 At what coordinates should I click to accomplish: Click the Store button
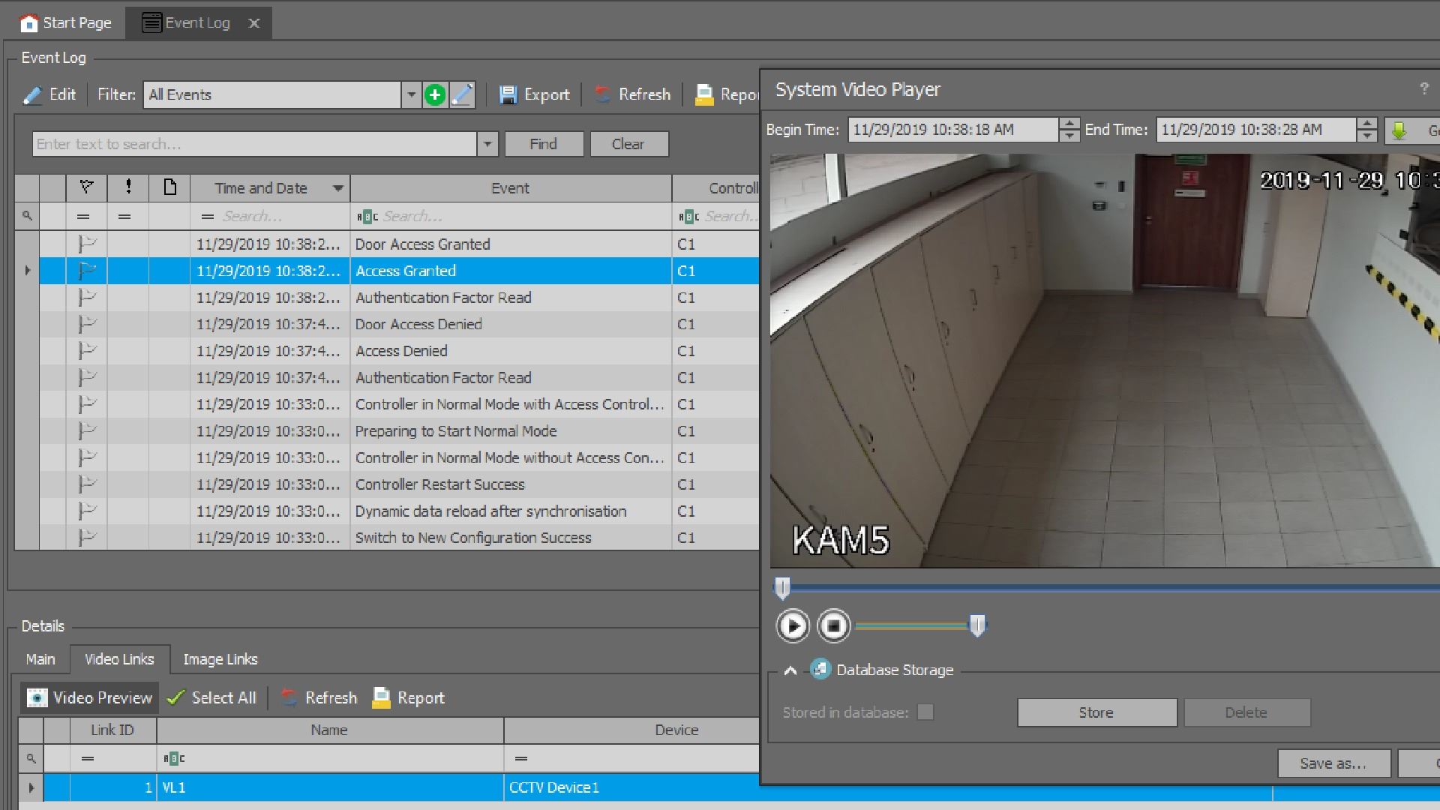pos(1096,712)
